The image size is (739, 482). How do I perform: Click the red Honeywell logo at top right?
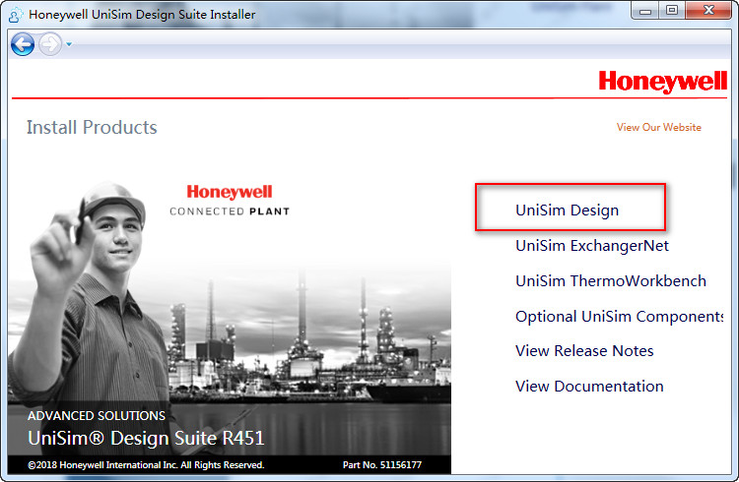point(662,82)
